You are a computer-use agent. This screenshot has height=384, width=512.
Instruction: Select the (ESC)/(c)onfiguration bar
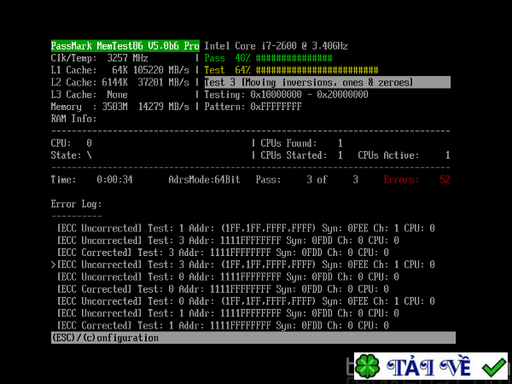[x=253, y=338]
